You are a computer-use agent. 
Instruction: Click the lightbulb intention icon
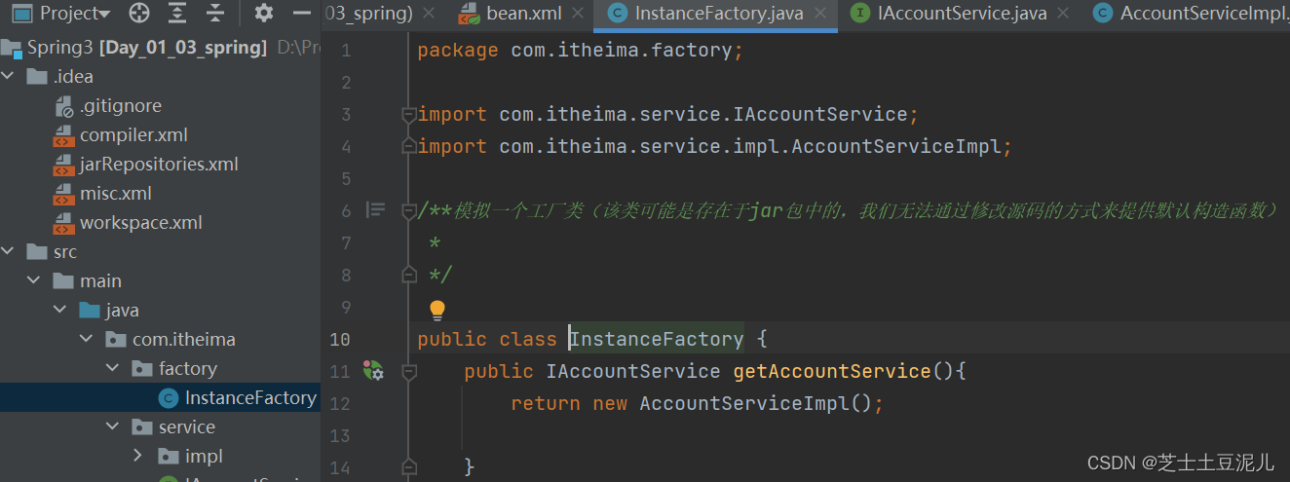click(x=437, y=310)
